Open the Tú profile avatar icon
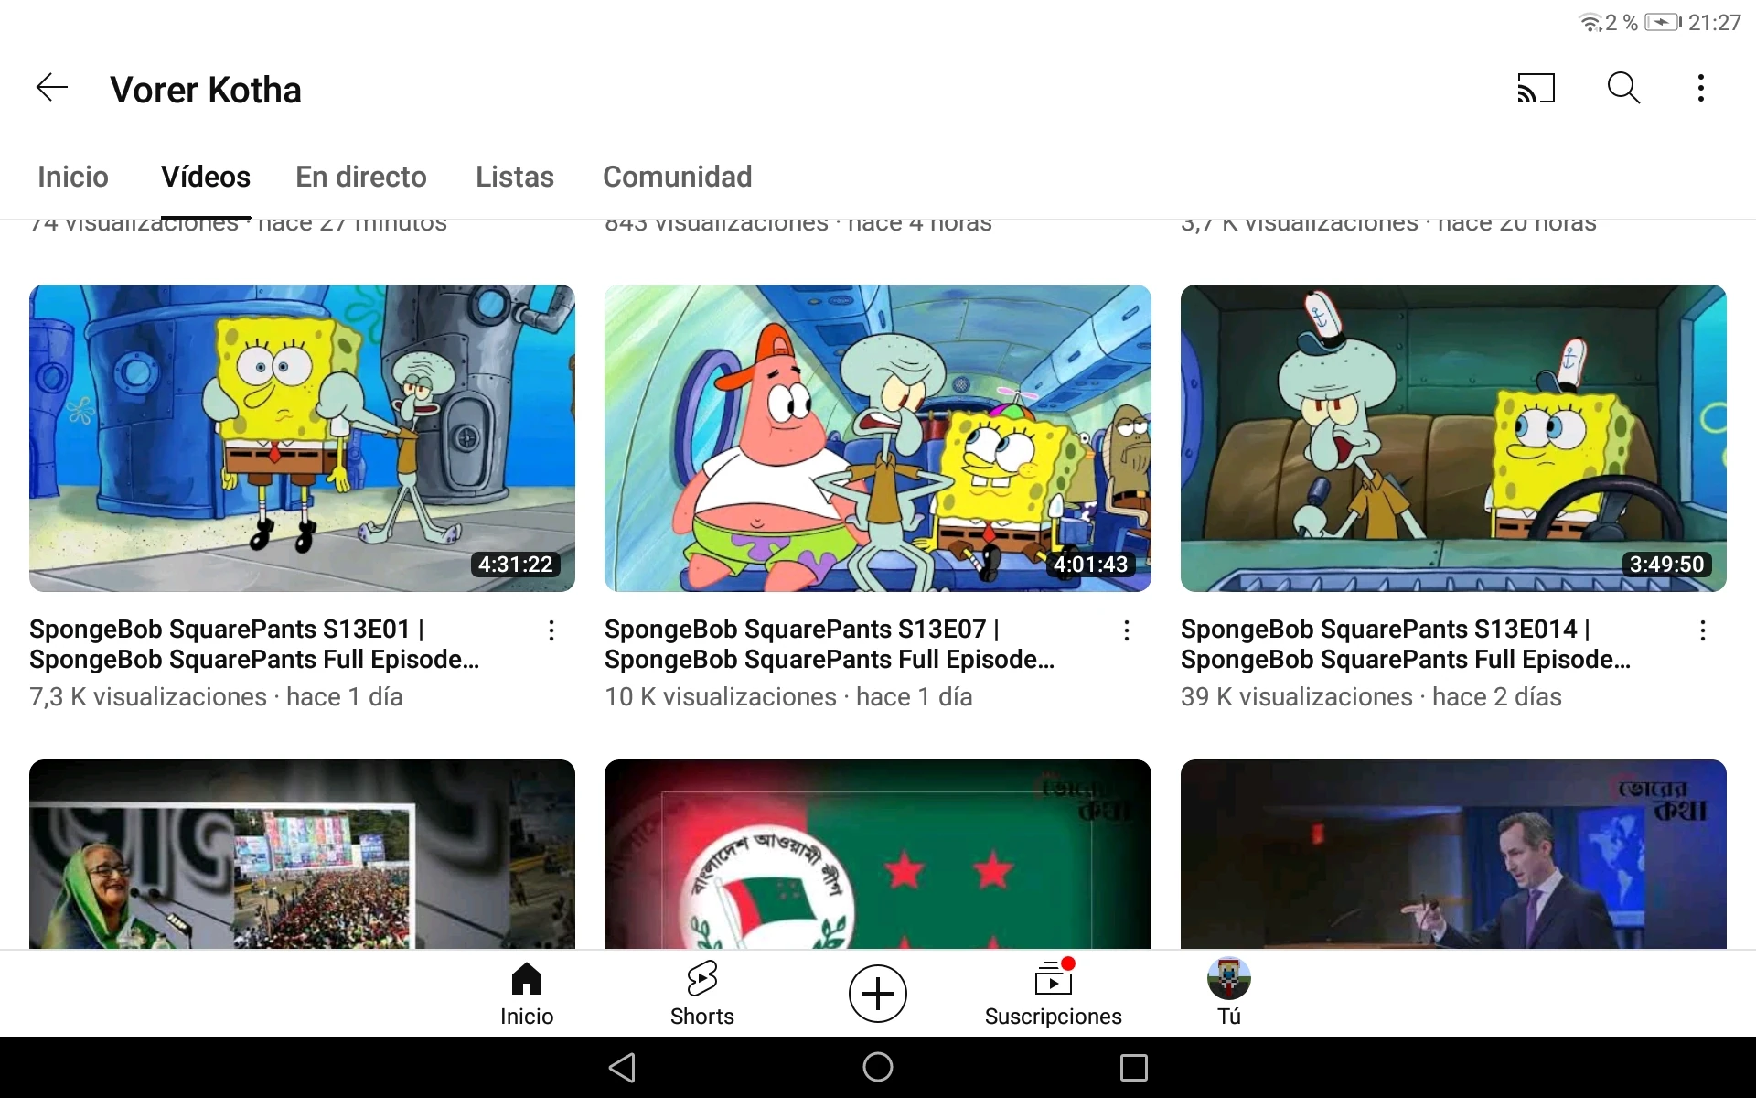This screenshot has width=1756, height=1098. [1228, 988]
